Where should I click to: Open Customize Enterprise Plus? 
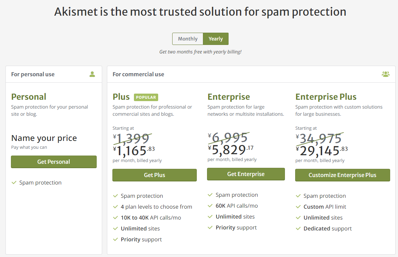click(342, 175)
